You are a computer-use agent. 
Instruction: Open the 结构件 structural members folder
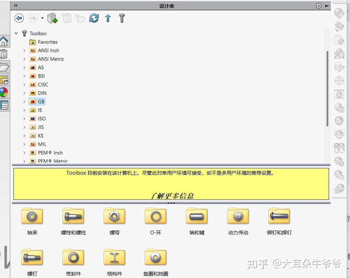pyautogui.click(x=114, y=256)
